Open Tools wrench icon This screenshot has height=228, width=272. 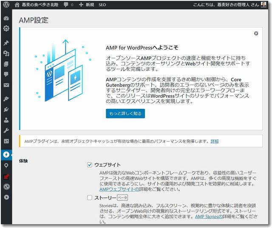coord(6,130)
